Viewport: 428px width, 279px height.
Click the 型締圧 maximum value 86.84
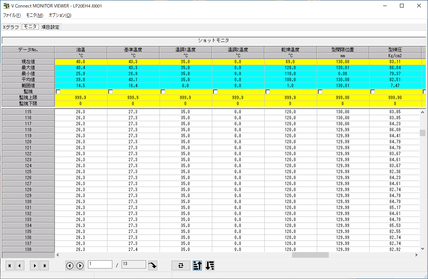pyautogui.click(x=395, y=68)
